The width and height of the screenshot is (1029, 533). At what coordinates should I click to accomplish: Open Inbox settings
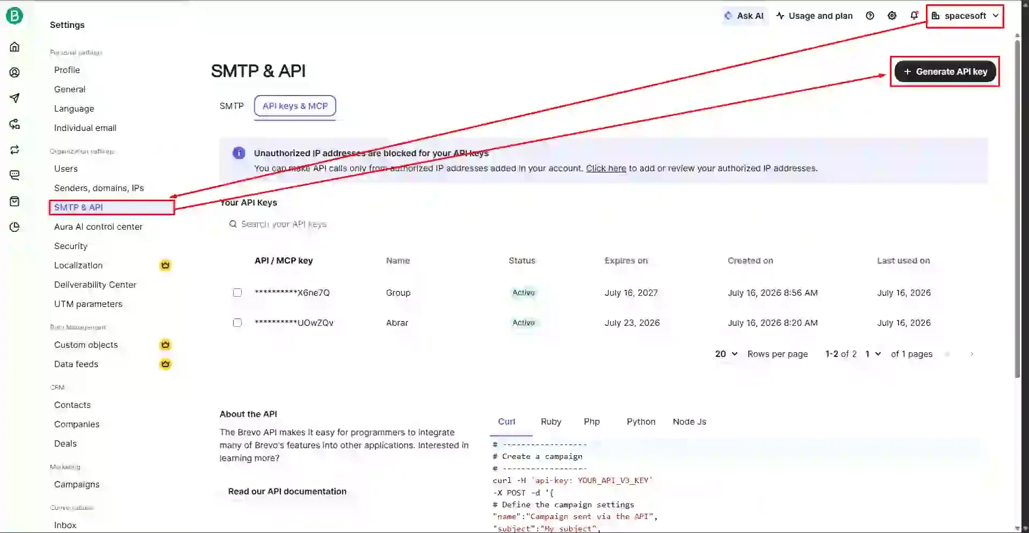coord(66,525)
